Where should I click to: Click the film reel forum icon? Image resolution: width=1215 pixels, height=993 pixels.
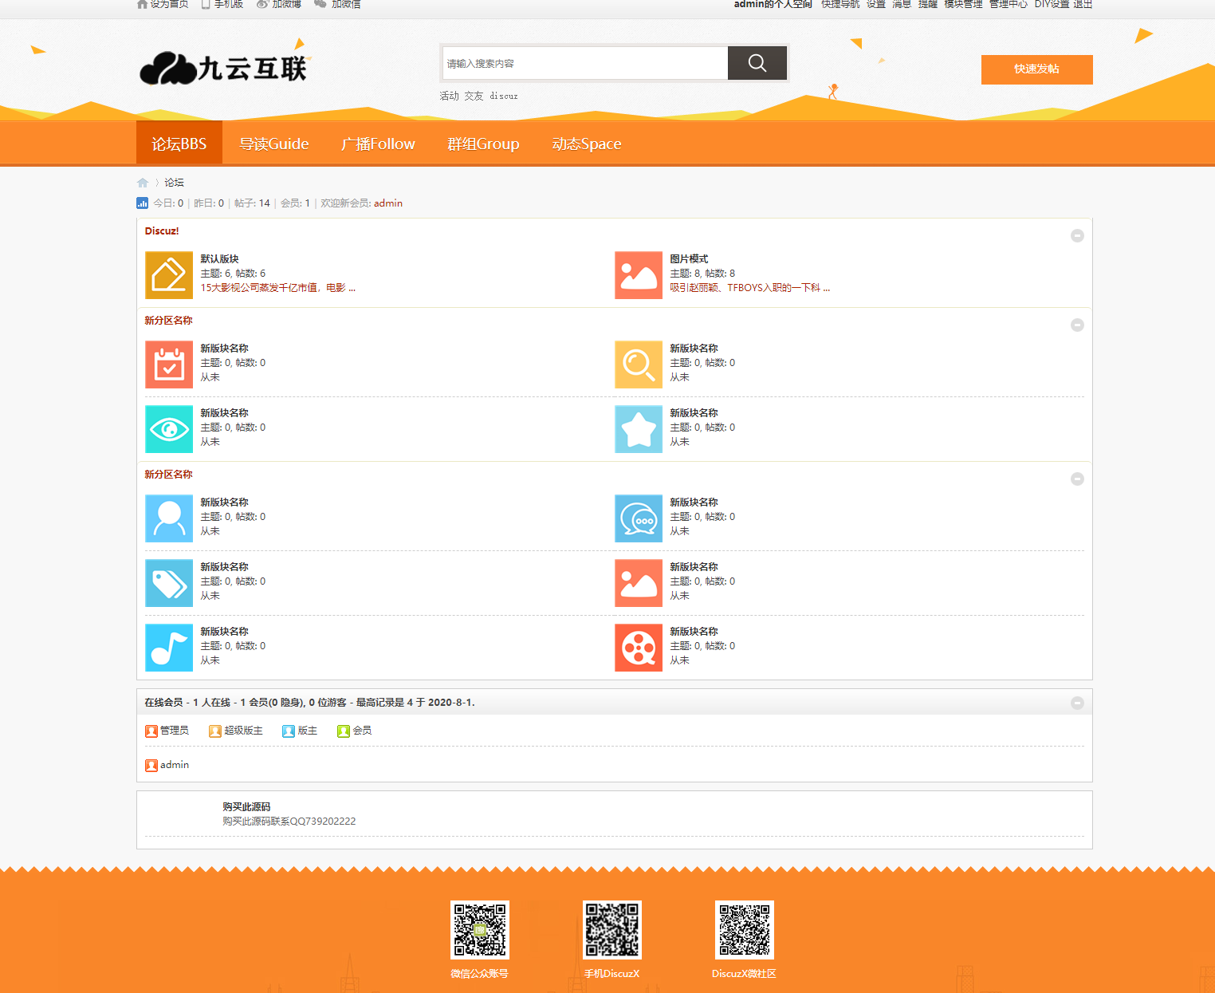tap(638, 648)
